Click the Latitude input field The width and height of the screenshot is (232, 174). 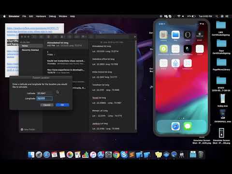44,93
